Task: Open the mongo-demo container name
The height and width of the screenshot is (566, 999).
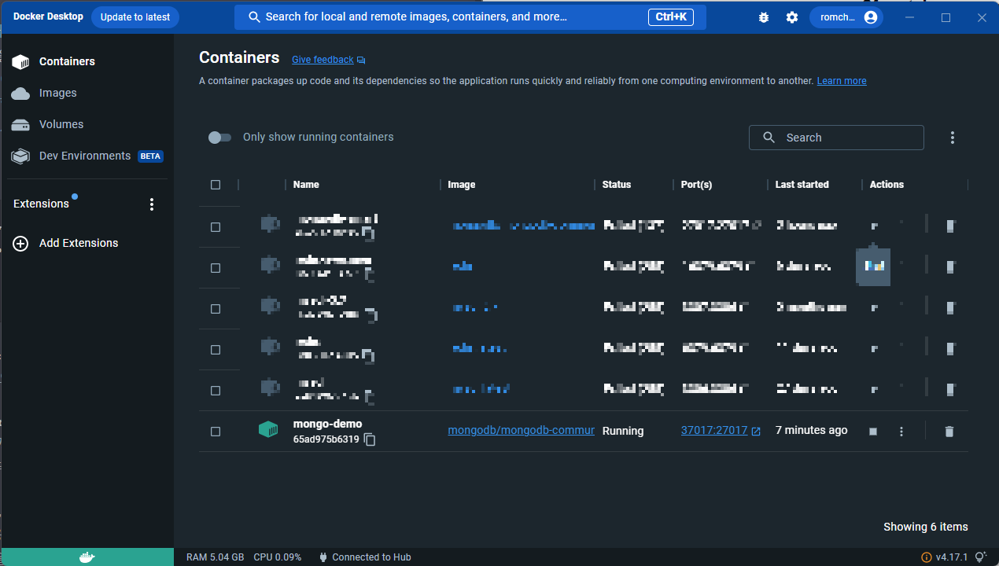Action: coord(327,424)
